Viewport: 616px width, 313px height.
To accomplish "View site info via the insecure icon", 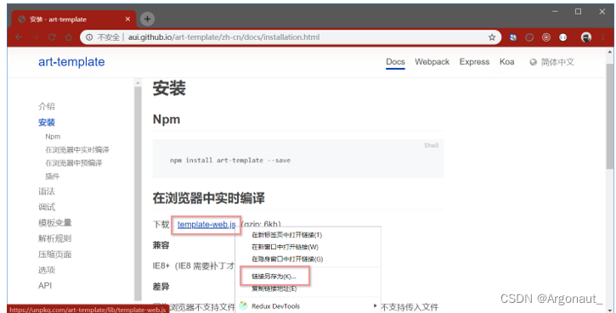I will coord(89,37).
